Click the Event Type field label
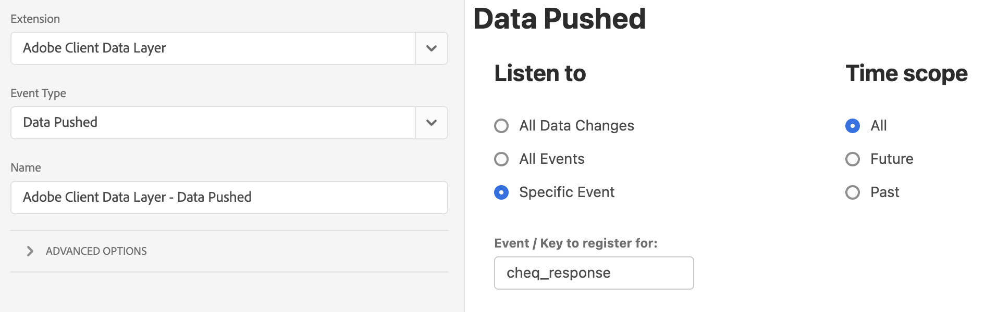 39,94
